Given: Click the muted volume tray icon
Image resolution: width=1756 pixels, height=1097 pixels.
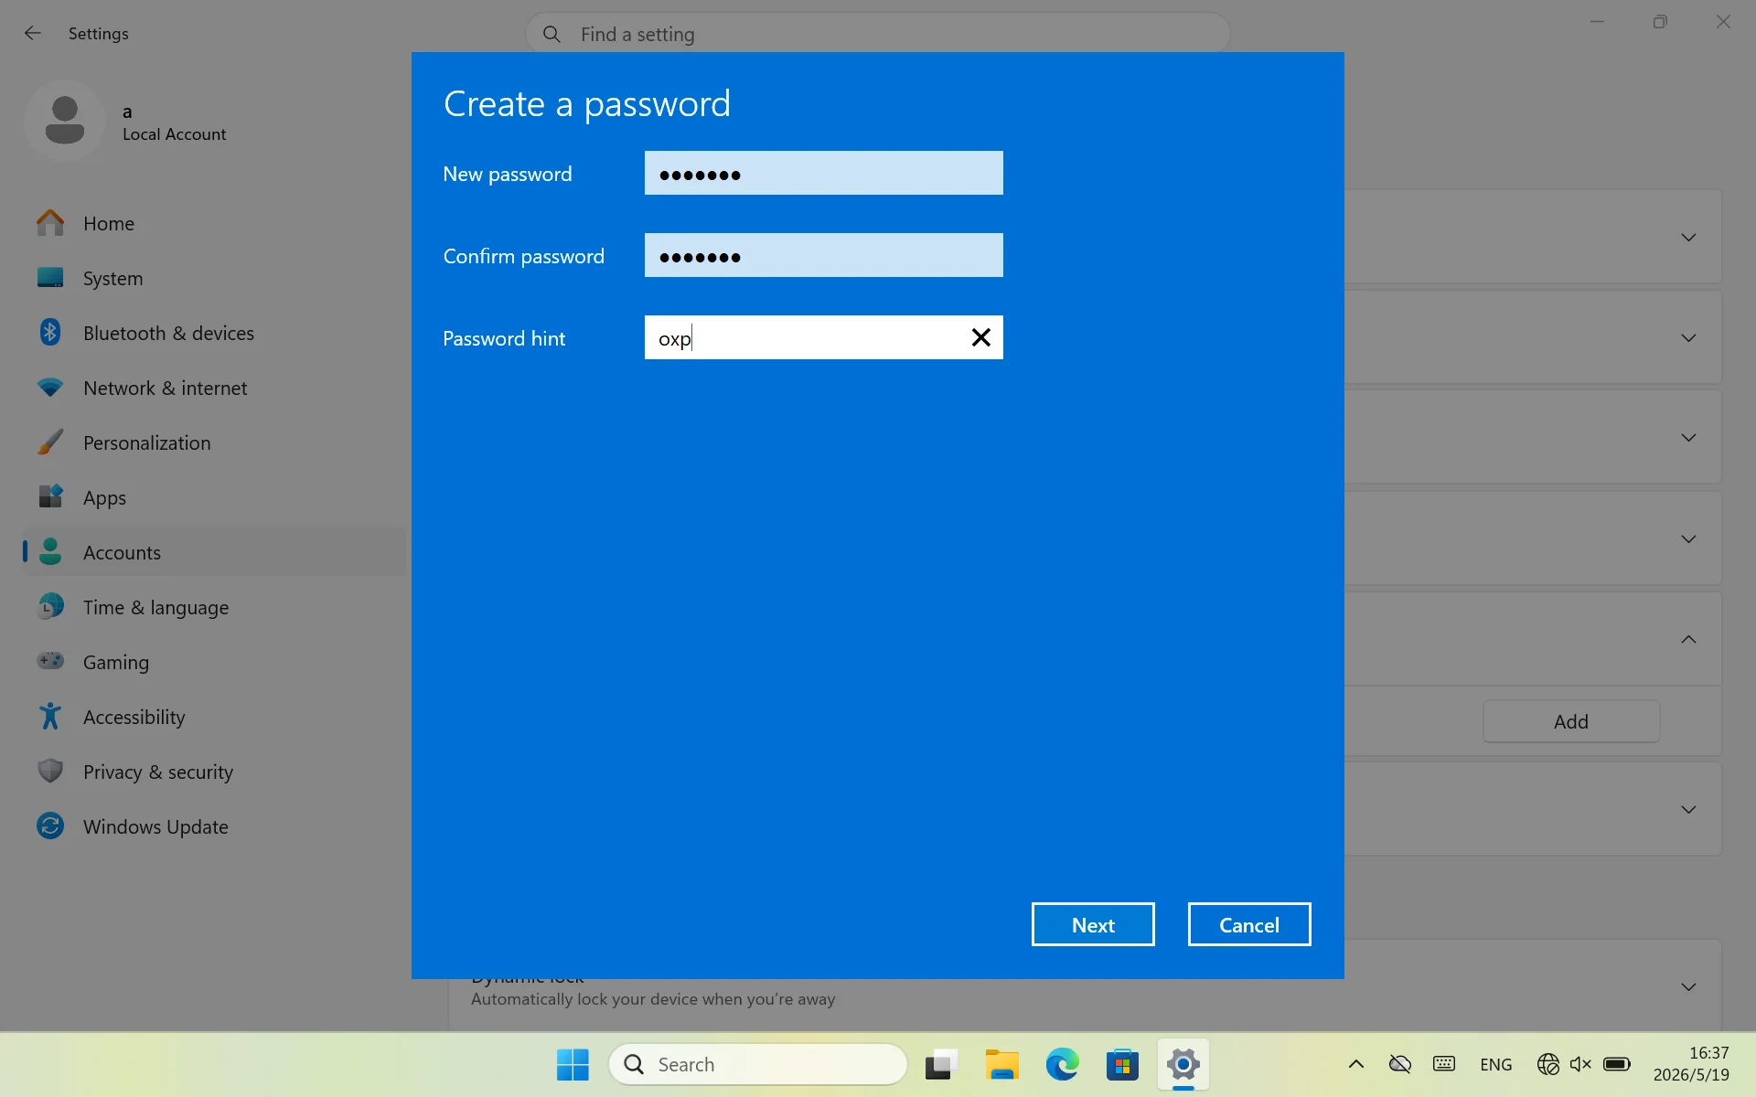Looking at the screenshot, I should [x=1580, y=1064].
